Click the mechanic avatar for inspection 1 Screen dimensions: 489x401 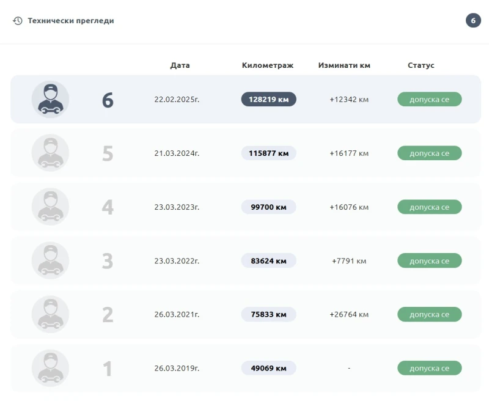click(50, 369)
